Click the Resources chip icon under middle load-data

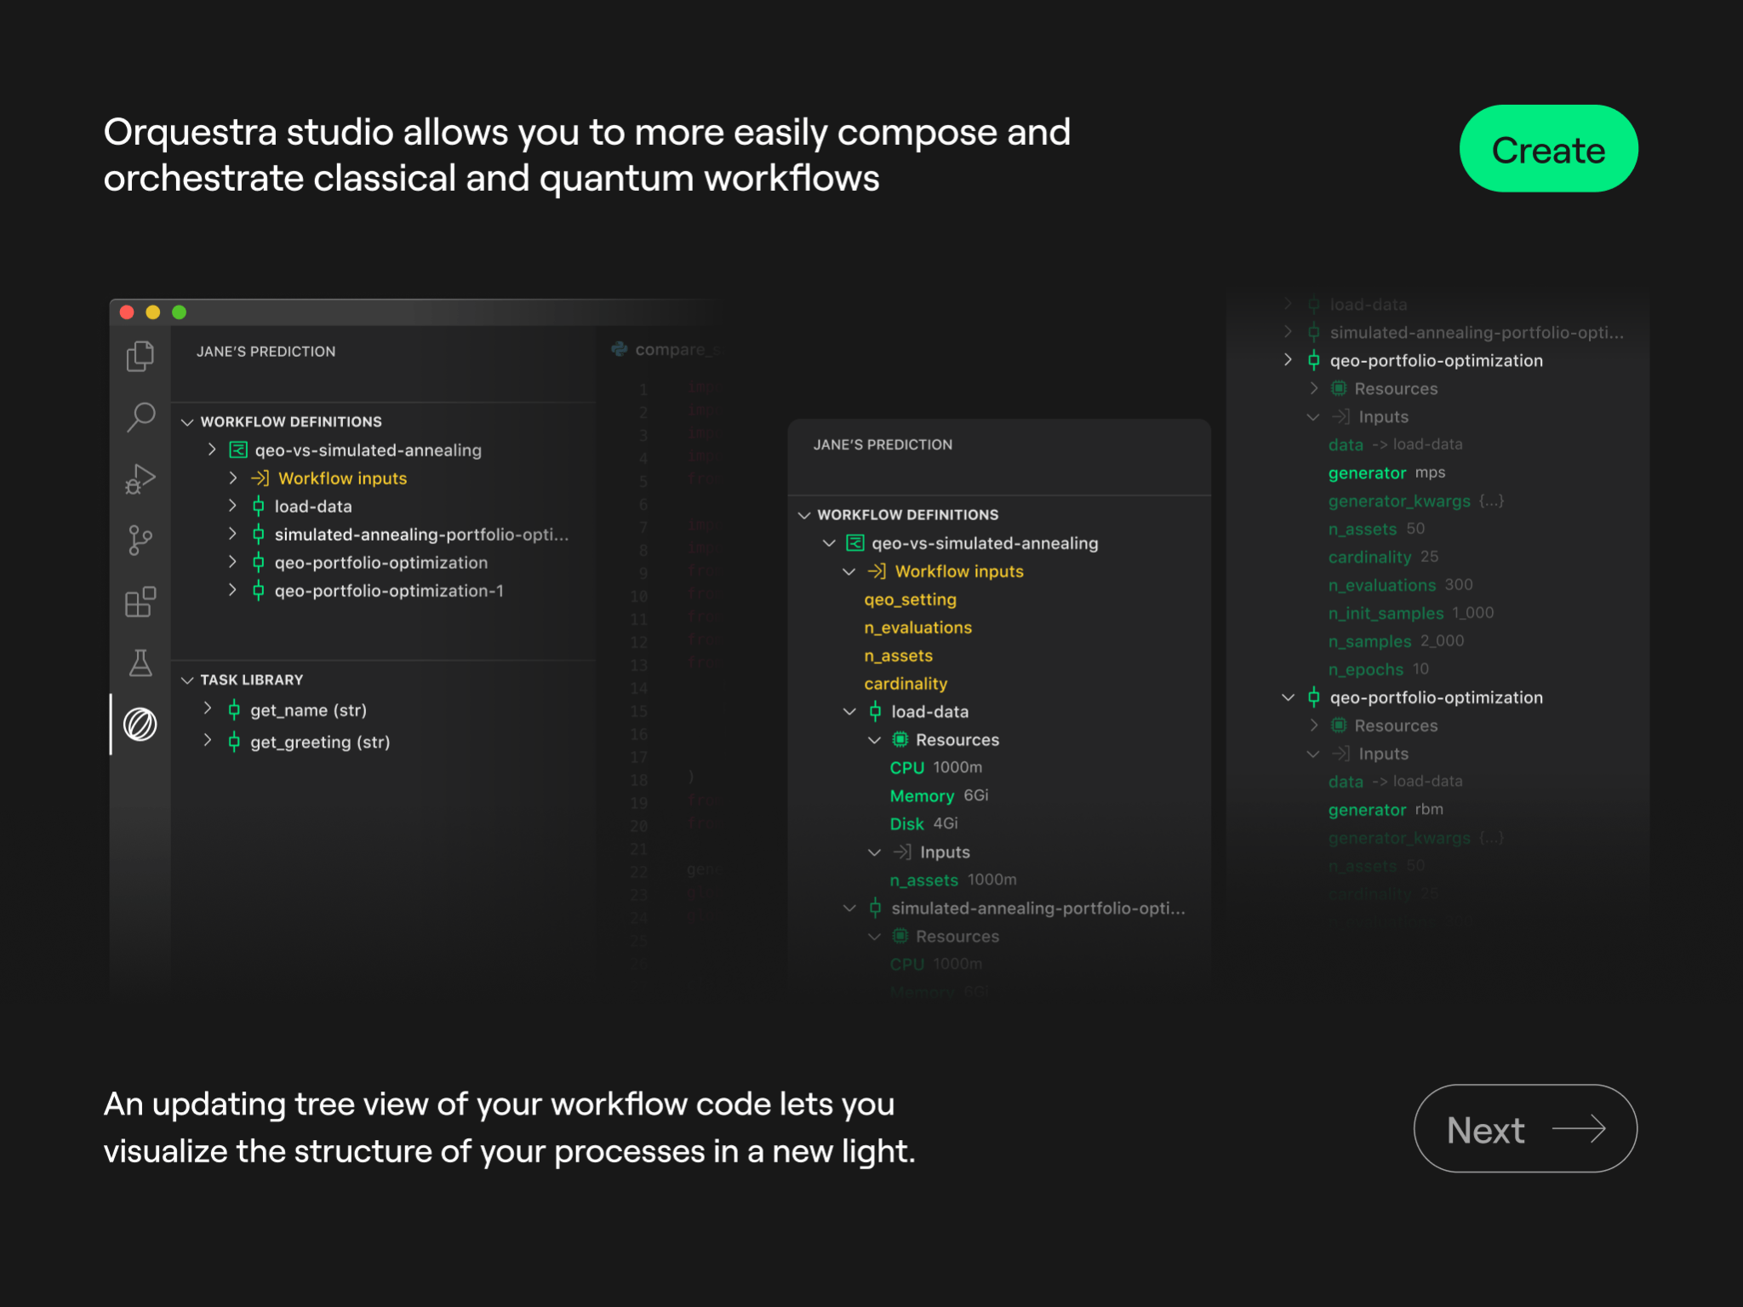[x=900, y=739]
